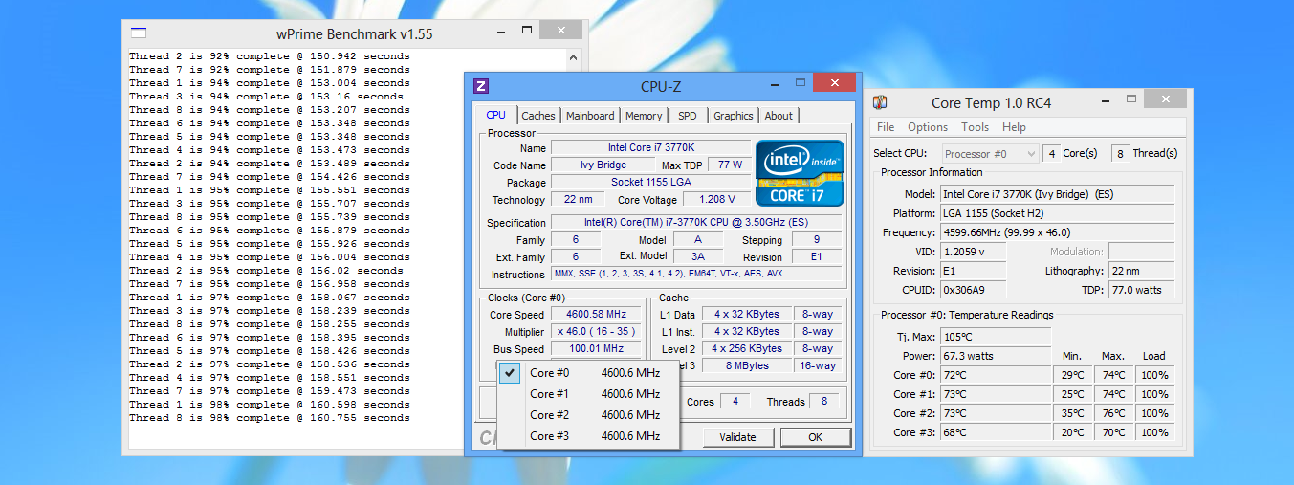Open the Memory tab in CPU-Z

tap(644, 116)
